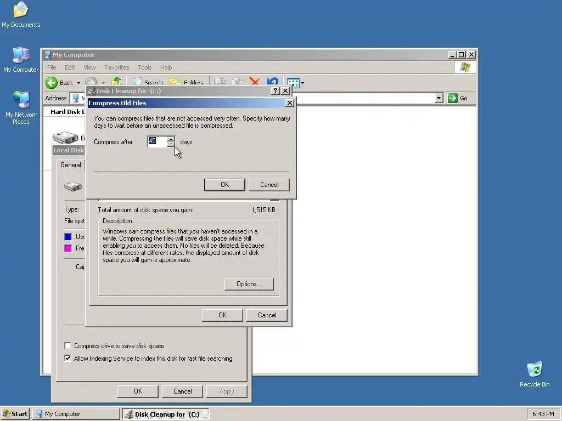562x421 pixels.
Task: Select the General tab in Properties
Action: pyautogui.click(x=71, y=165)
